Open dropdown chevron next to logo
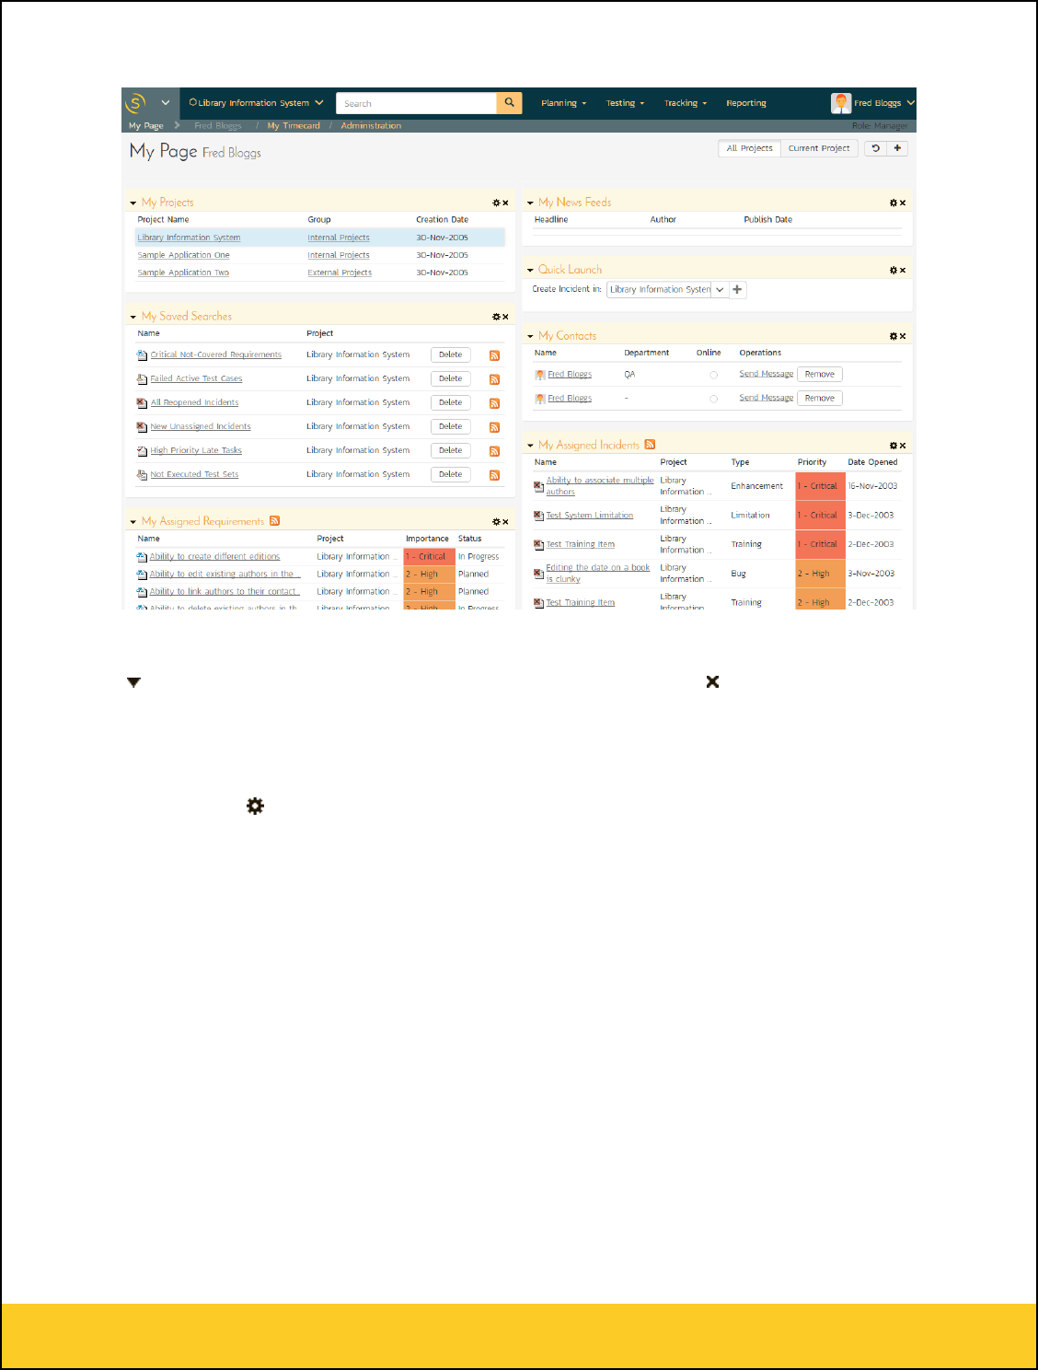Screen dimensions: 1038x1370 166,103
